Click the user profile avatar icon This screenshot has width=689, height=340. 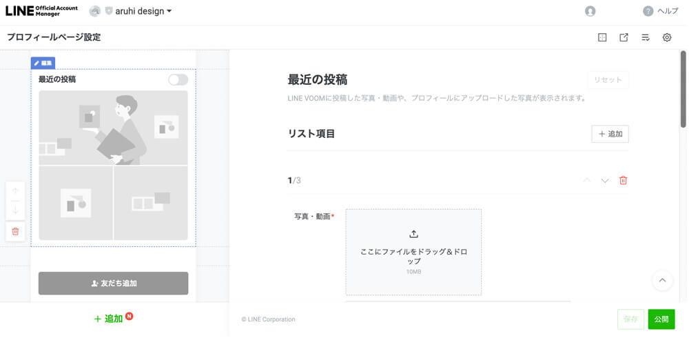coord(590,11)
